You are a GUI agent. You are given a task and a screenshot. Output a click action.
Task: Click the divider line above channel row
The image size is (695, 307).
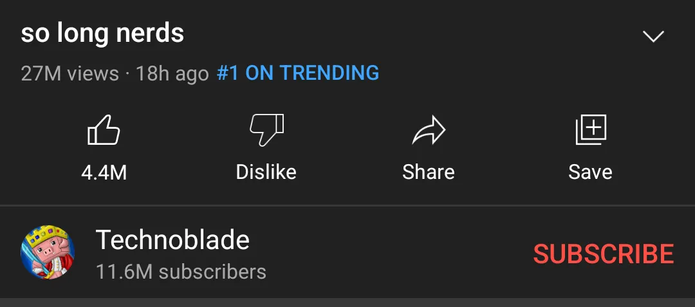coord(347,206)
